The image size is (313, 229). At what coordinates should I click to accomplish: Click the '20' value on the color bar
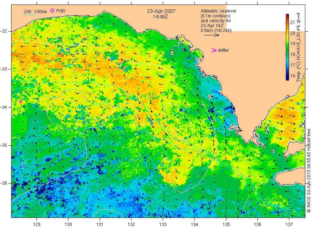293,33
